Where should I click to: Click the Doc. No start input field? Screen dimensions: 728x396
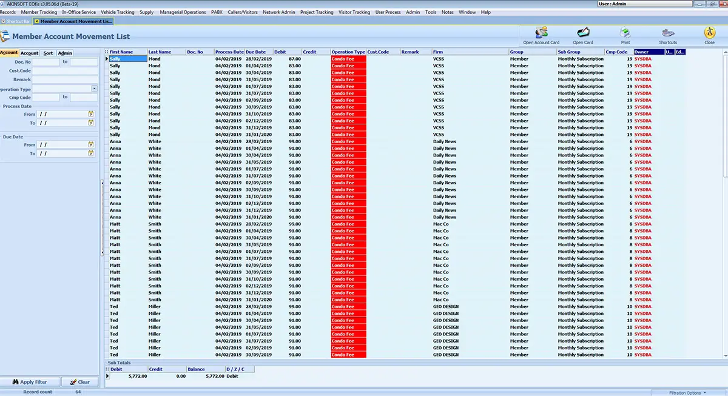click(46, 62)
